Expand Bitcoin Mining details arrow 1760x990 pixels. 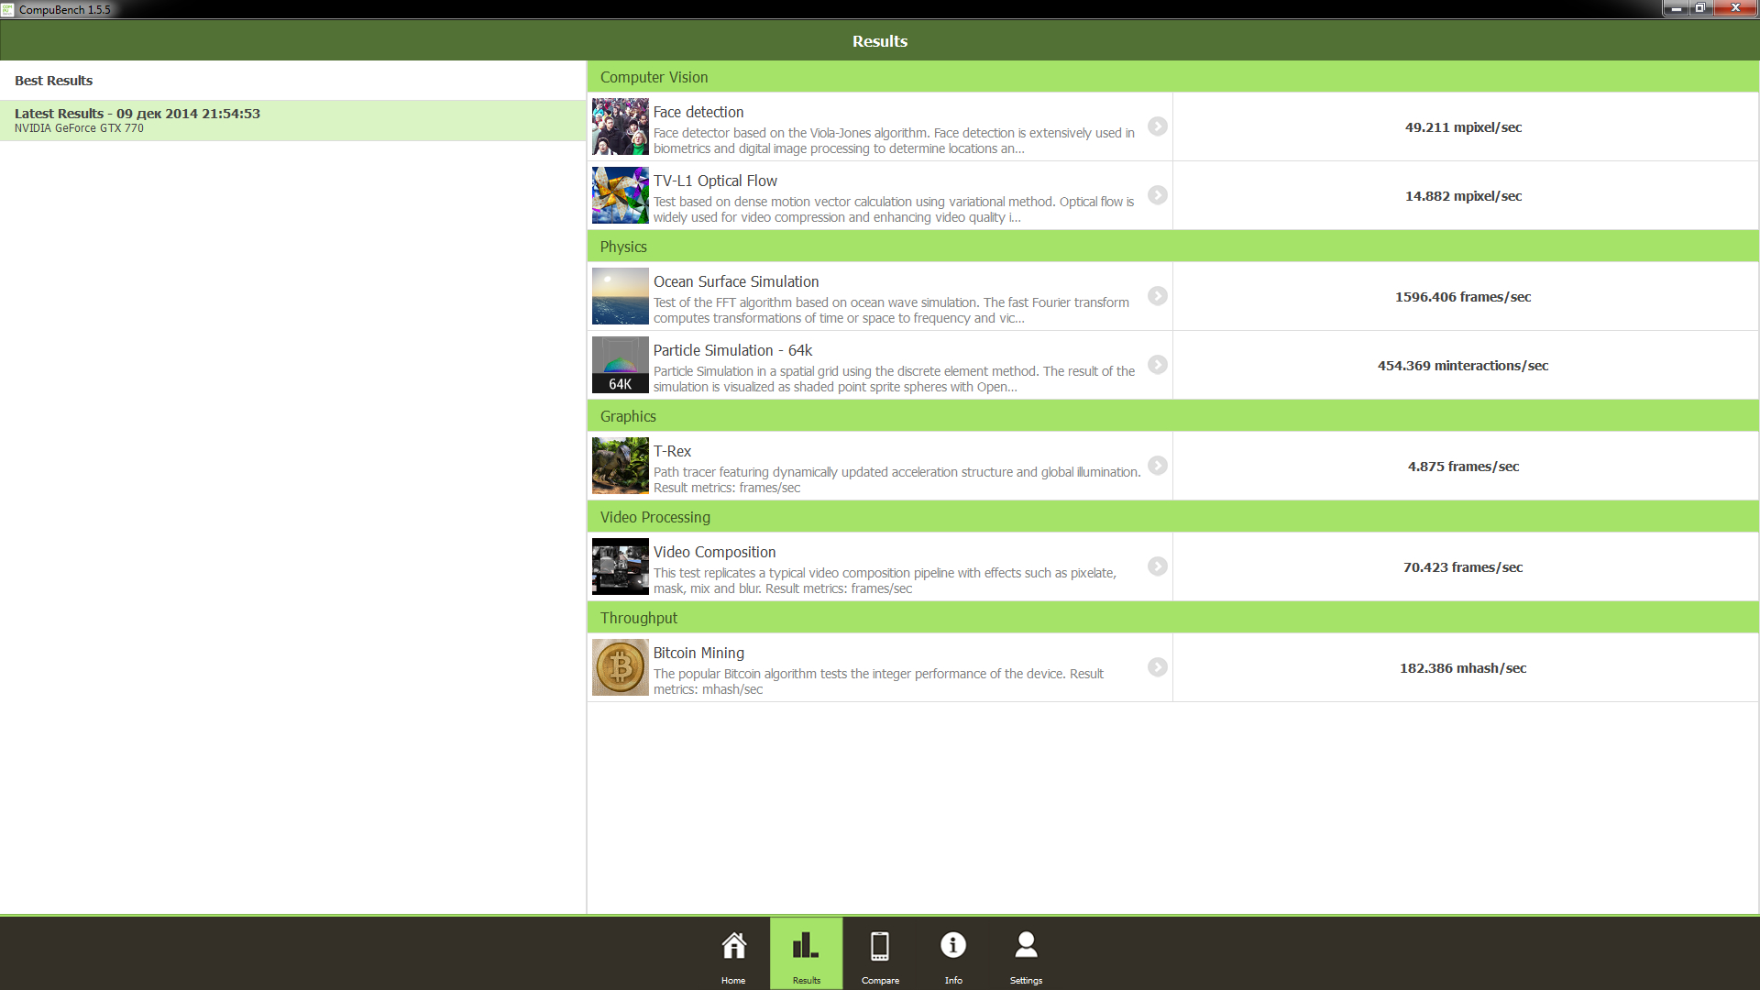click(x=1158, y=667)
